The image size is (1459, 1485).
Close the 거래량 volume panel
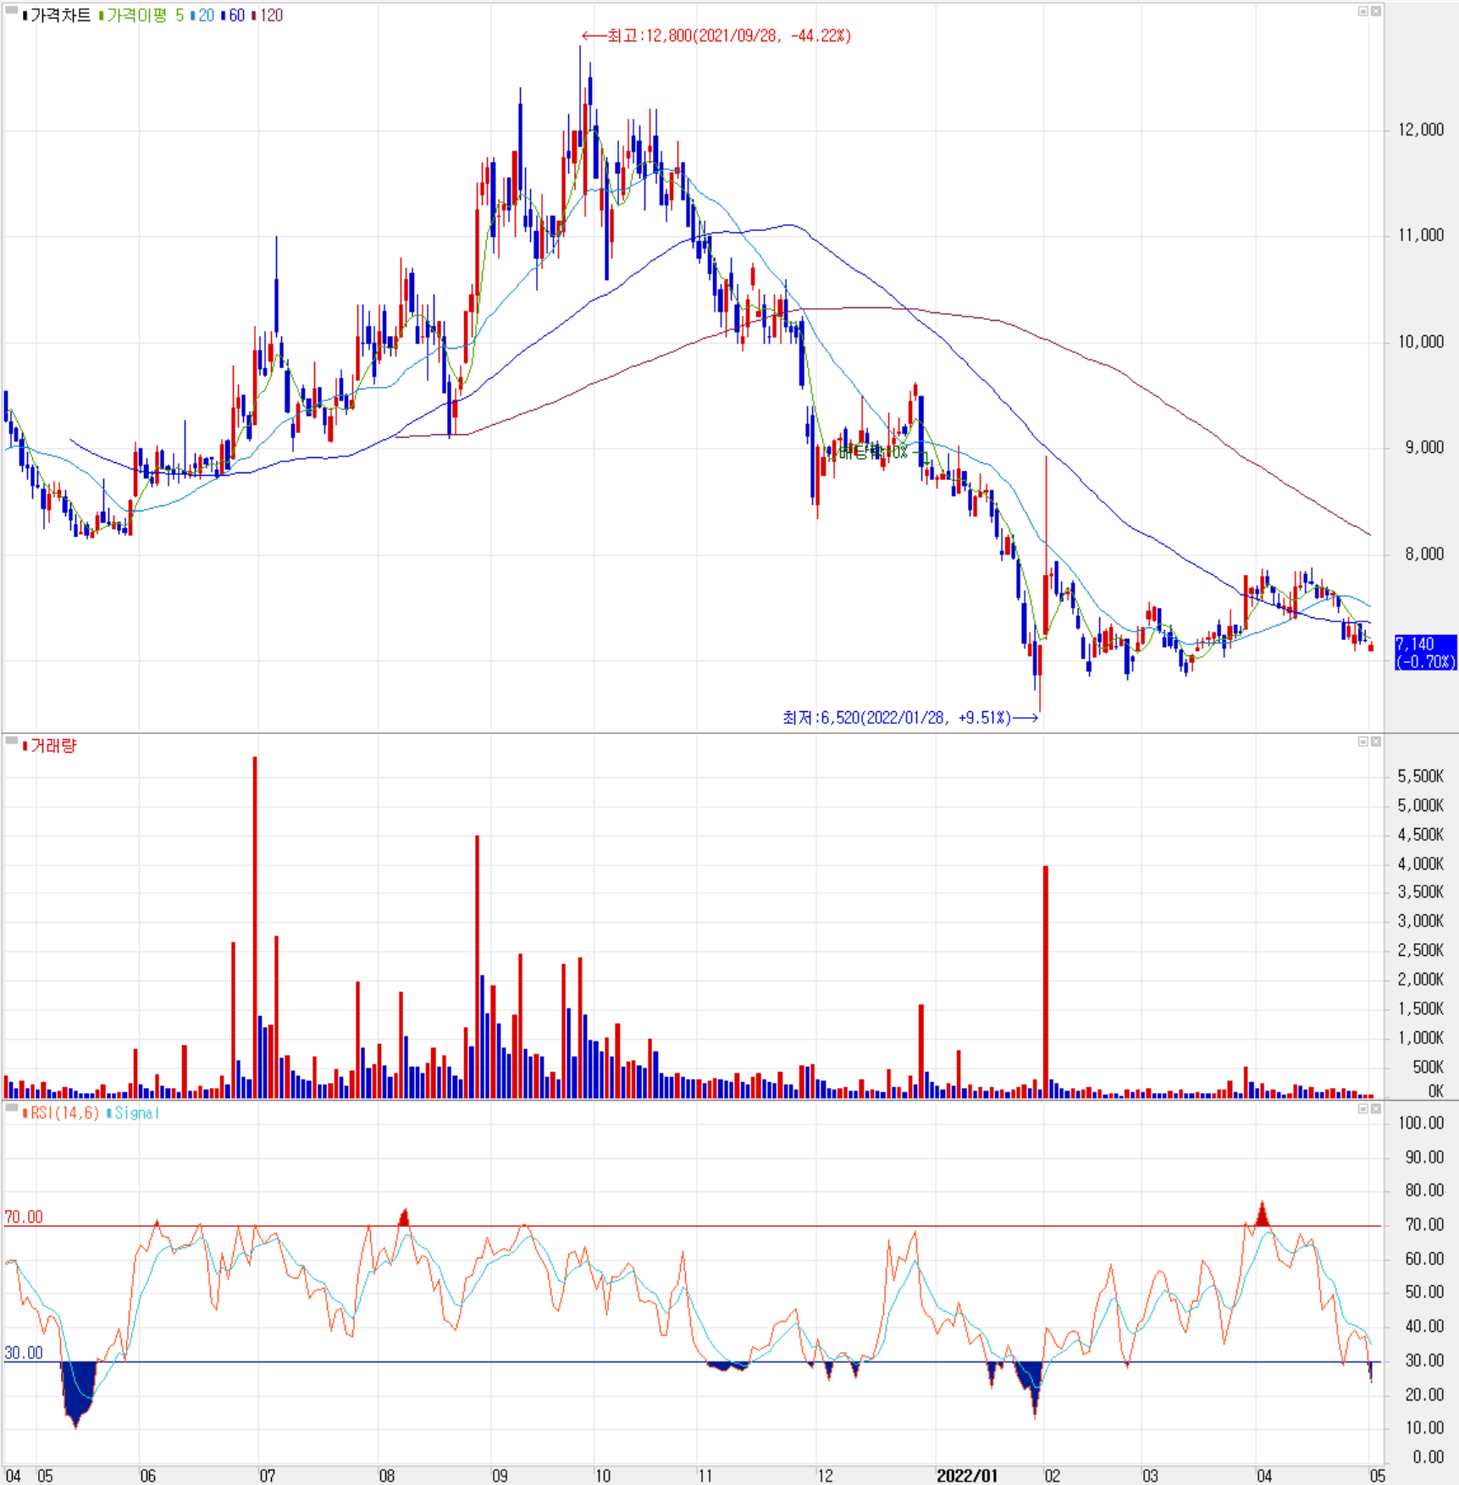tap(1376, 742)
